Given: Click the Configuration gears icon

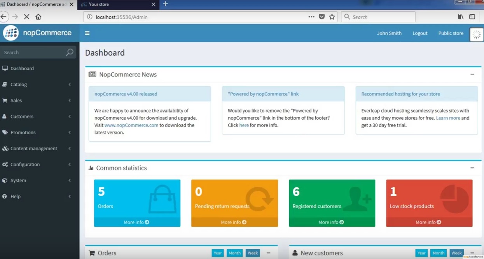Looking at the screenshot, I should pyautogui.click(x=5, y=164).
